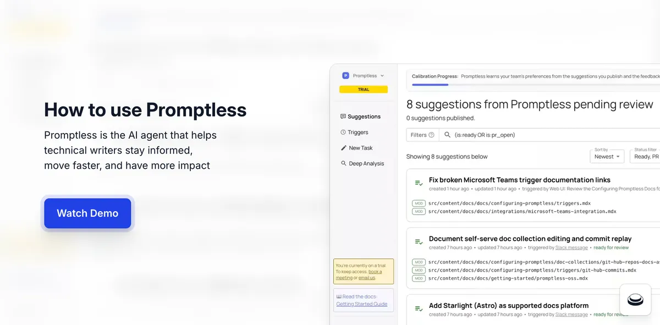The image size is (660, 325).
Task: Open Document self-serve doc collection suggestion title
Action: (530, 239)
